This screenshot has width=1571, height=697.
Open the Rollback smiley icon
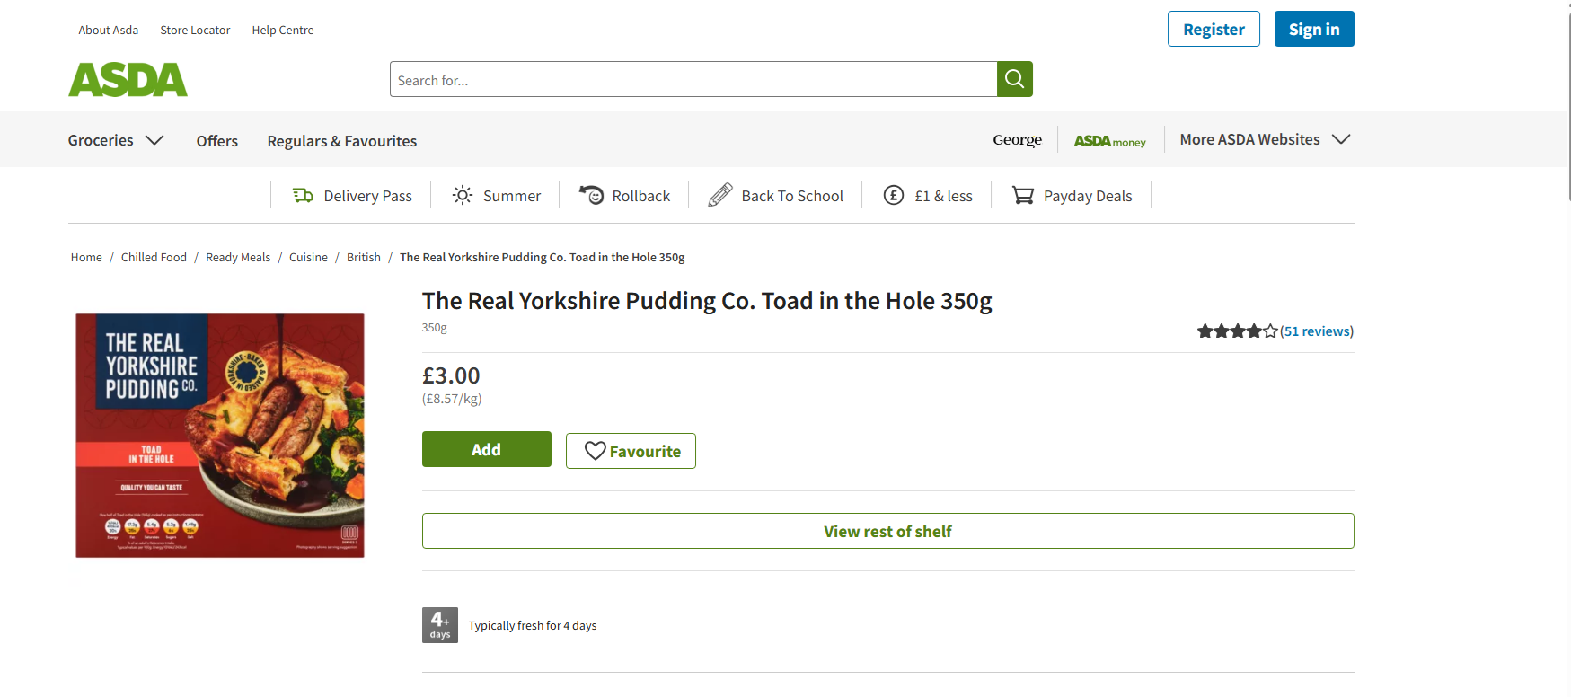point(591,195)
